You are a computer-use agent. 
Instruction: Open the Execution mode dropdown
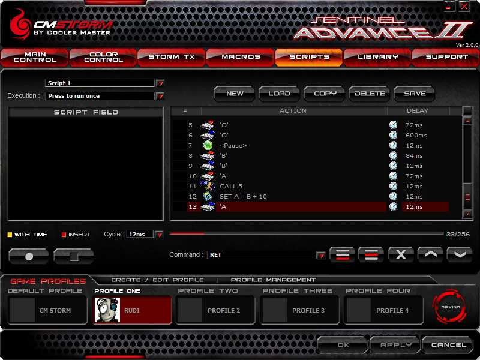[160, 96]
